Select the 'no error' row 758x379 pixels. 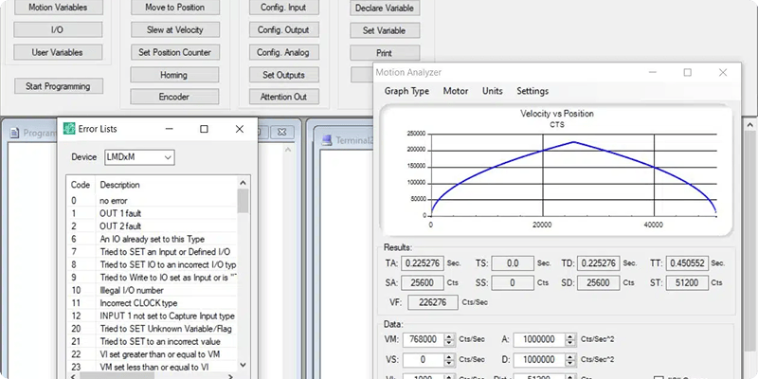(x=152, y=200)
